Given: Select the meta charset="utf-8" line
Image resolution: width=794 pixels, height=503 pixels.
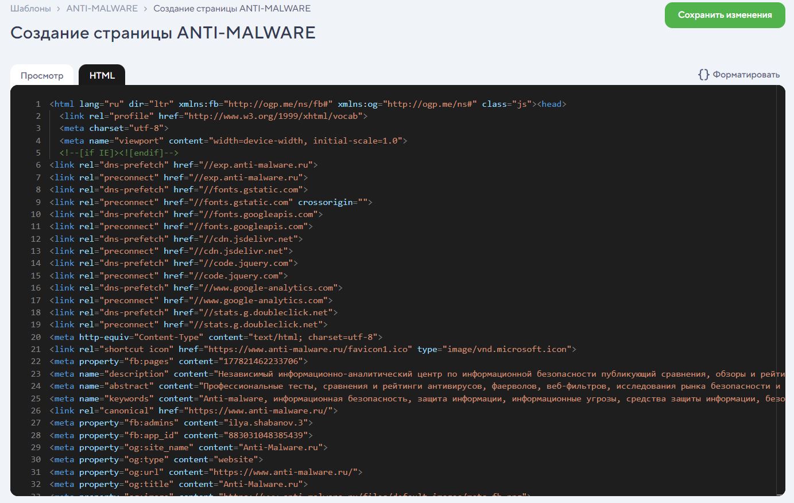Looking at the screenshot, I should 114,128.
